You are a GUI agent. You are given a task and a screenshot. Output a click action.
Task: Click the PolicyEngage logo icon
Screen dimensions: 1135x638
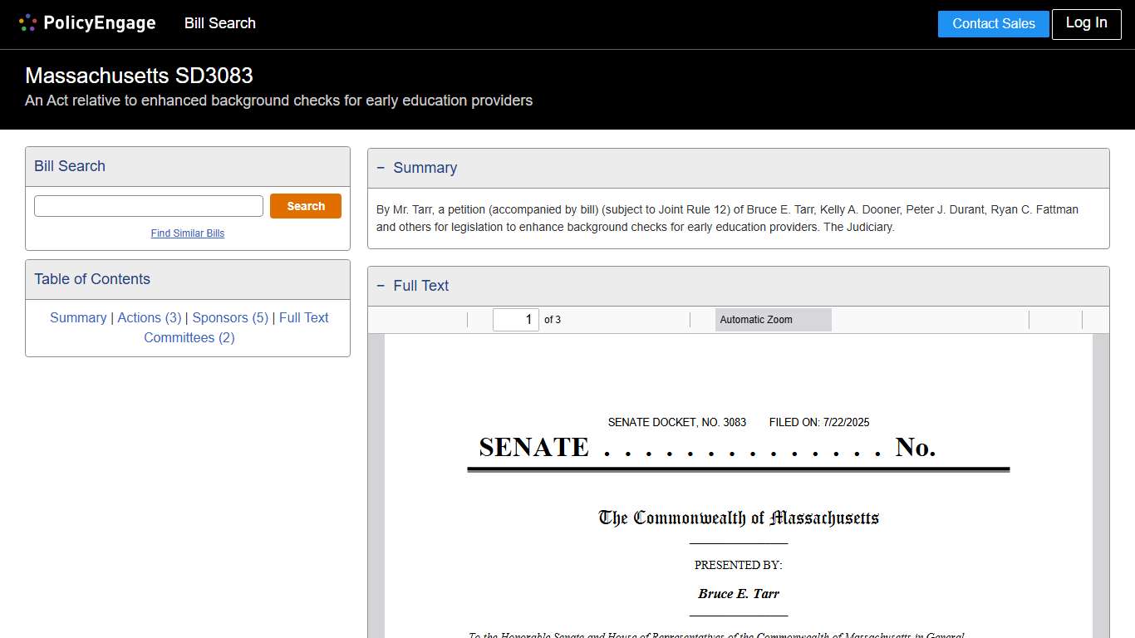point(27,22)
